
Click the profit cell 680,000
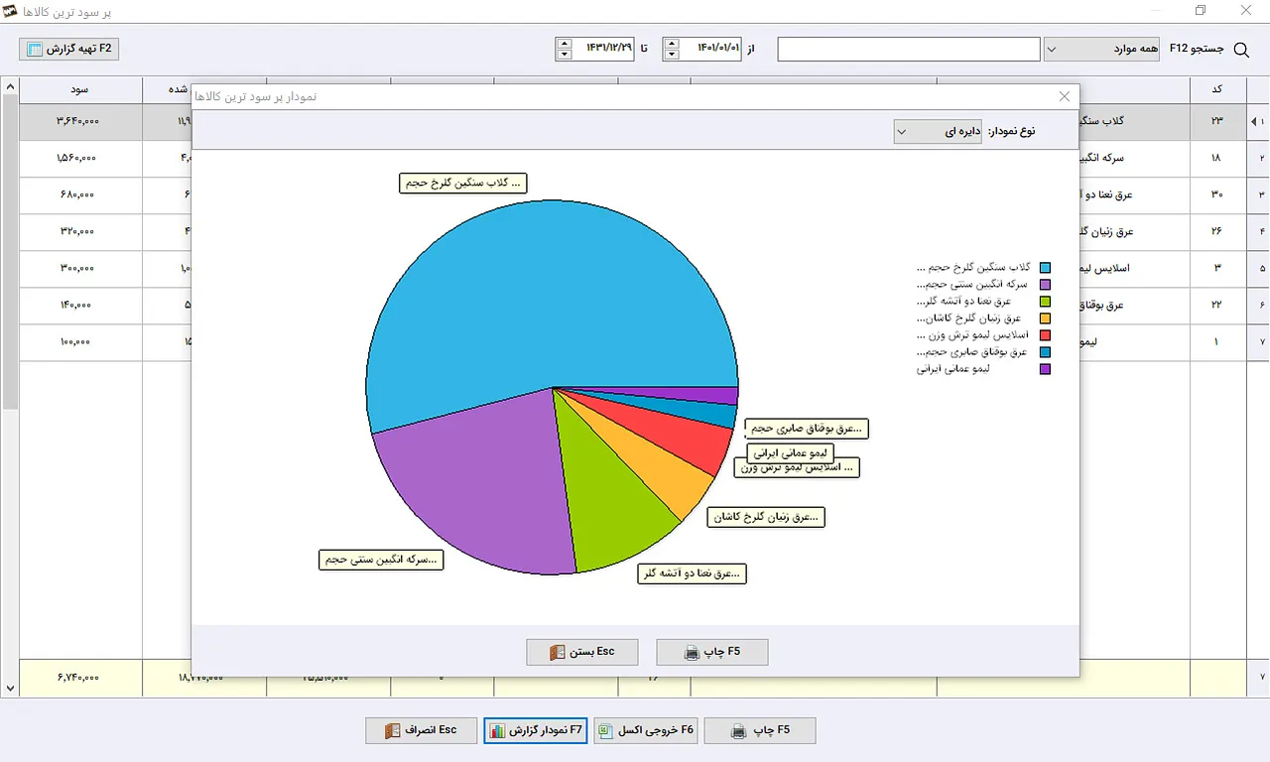pyautogui.click(x=80, y=194)
